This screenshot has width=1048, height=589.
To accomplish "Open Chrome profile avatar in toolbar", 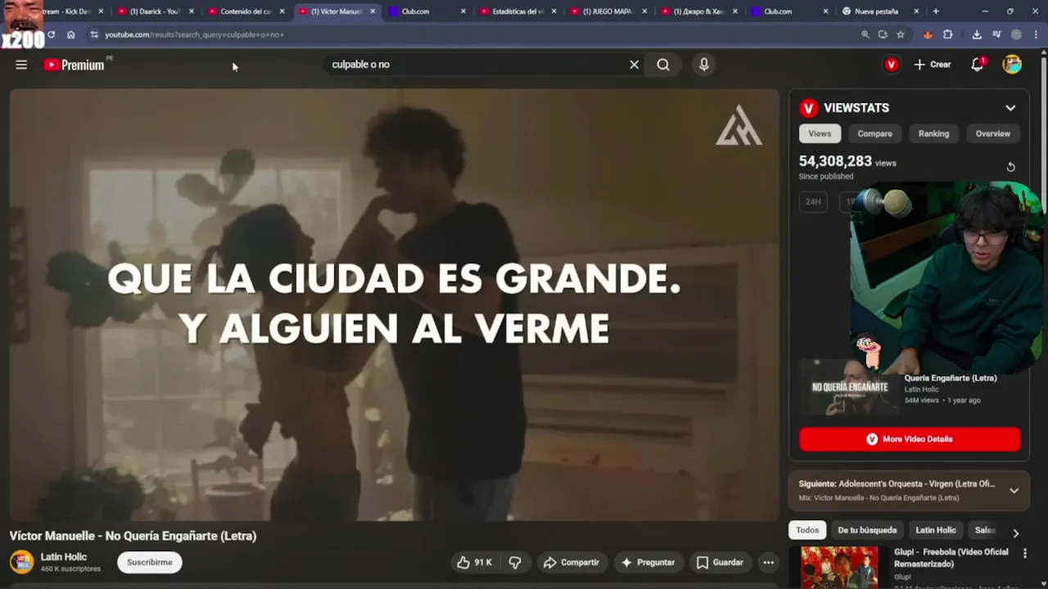I will [x=1016, y=34].
